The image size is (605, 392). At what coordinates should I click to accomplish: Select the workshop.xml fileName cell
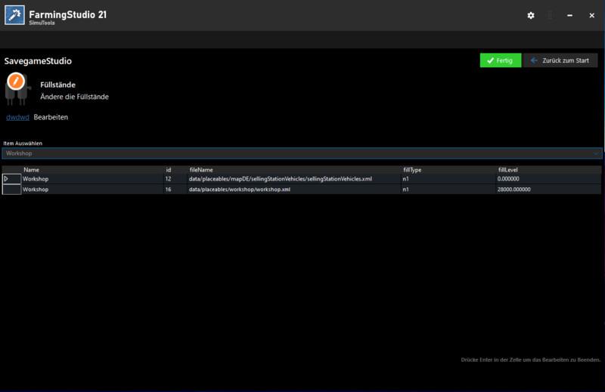point(293,190)
